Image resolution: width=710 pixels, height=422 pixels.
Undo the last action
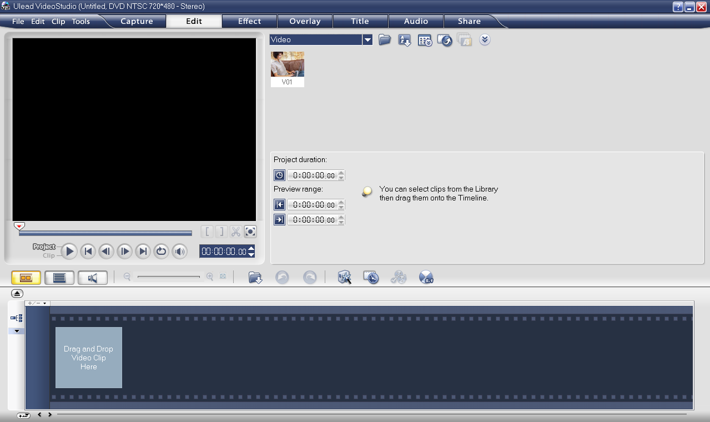pyautogui.click(x=282, y=277)
